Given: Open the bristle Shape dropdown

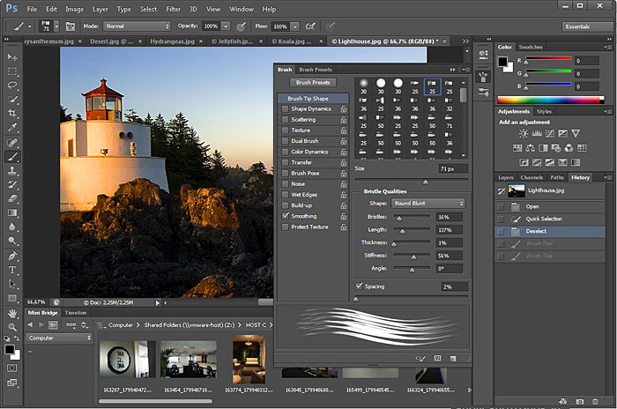Looking at the screenshot, I should point(429,204).
